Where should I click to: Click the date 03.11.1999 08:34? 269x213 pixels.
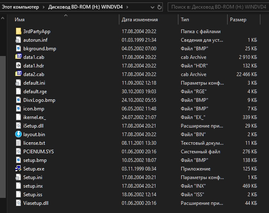click(139, 169)
